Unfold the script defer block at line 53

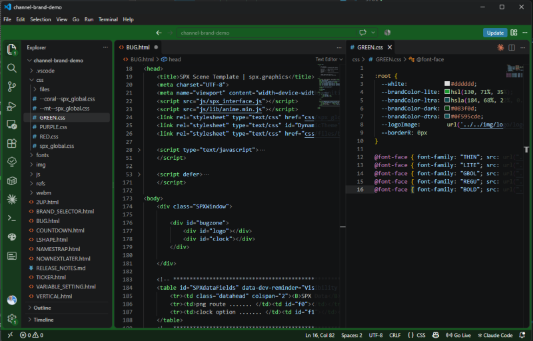(139, 174)
